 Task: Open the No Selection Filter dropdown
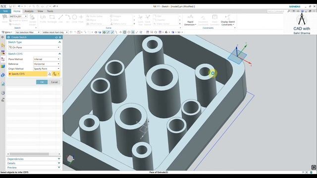point(28,32)
